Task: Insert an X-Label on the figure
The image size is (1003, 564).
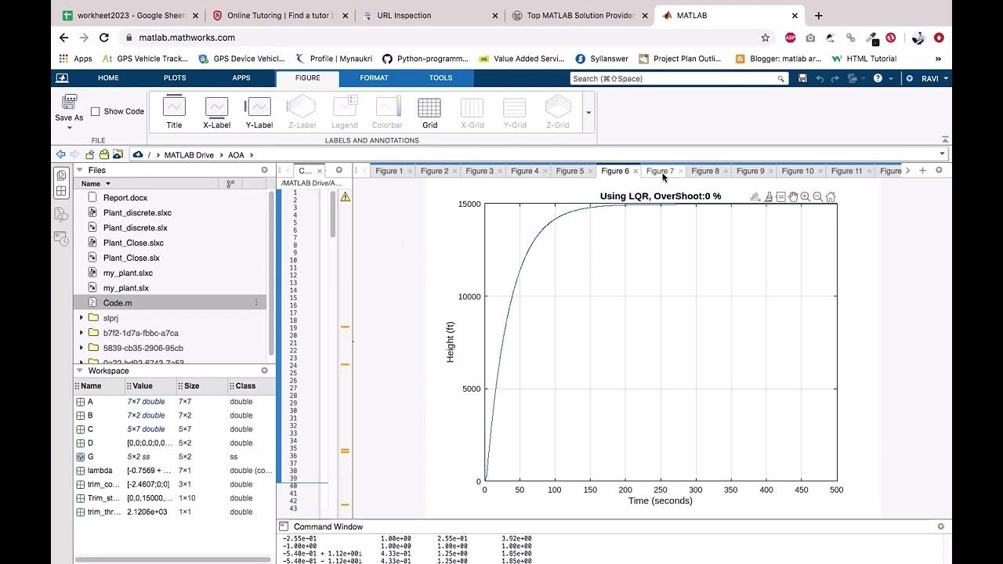Action: point(216,113)
